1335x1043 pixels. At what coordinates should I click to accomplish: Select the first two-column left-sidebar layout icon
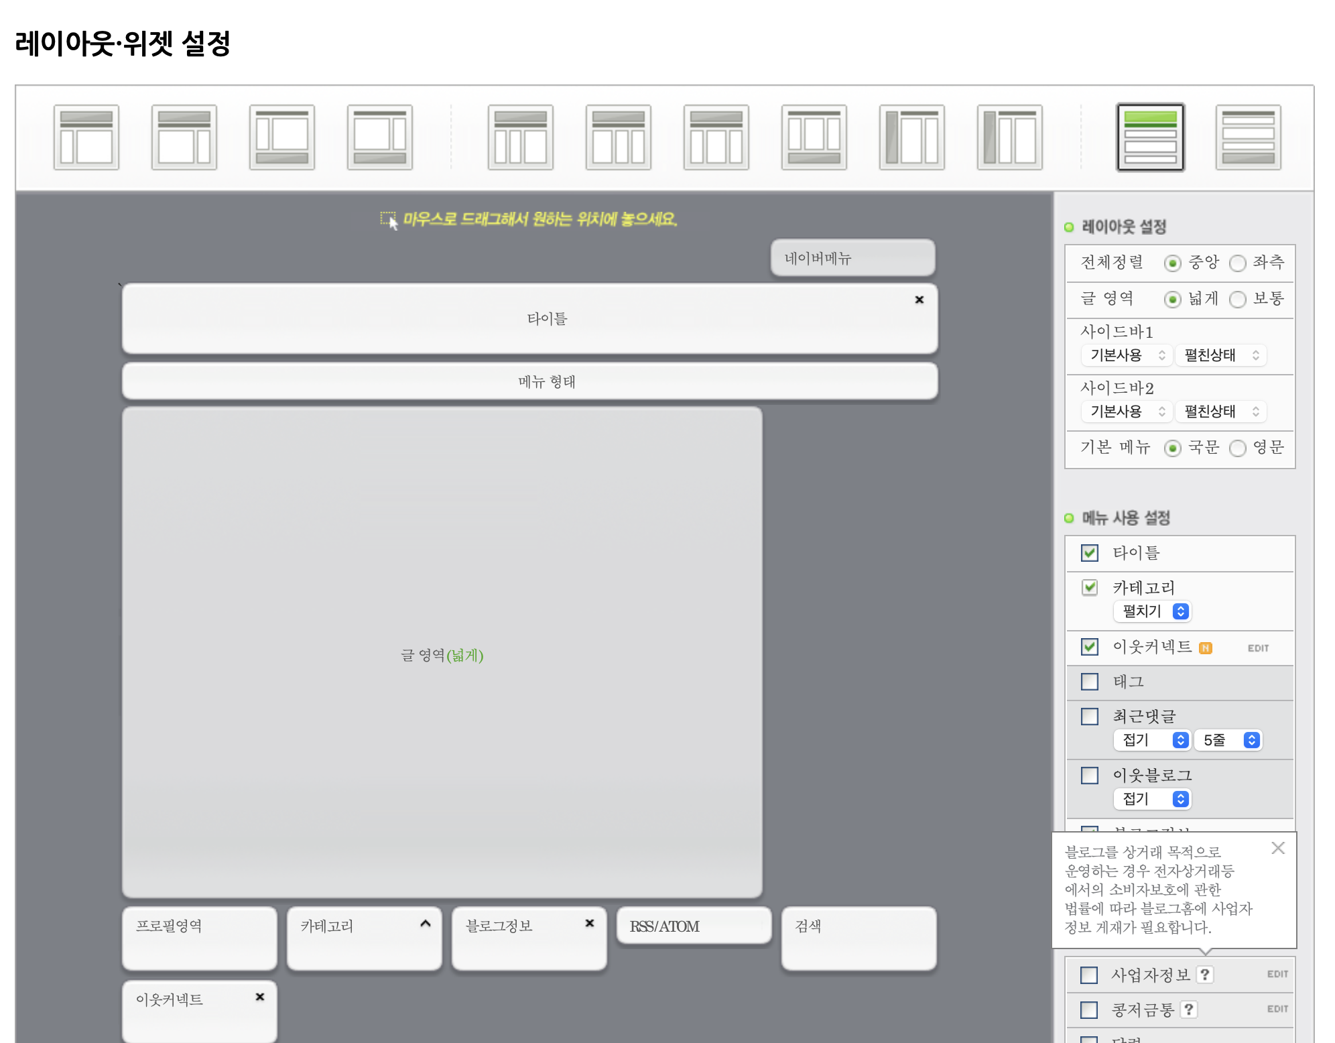(86, 137)
